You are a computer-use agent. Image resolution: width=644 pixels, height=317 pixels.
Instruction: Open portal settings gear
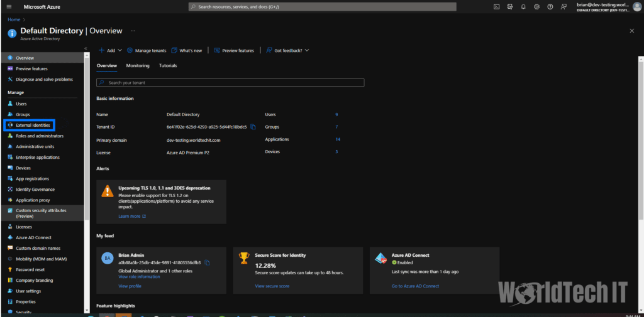pos(537,7)
